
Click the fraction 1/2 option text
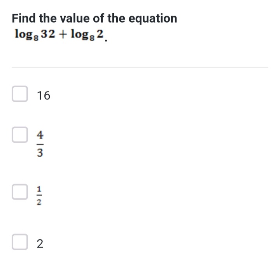39,196
